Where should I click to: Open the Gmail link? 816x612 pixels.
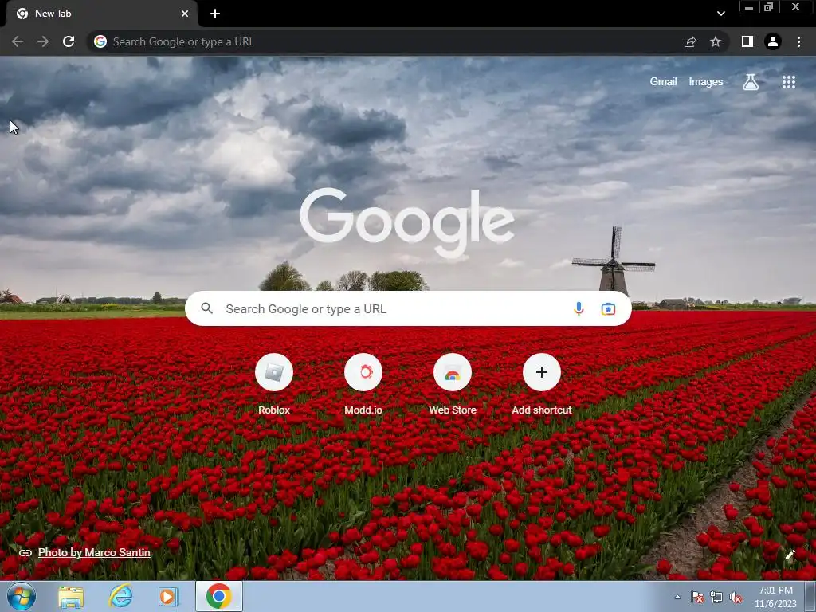[x=663, y=82]
